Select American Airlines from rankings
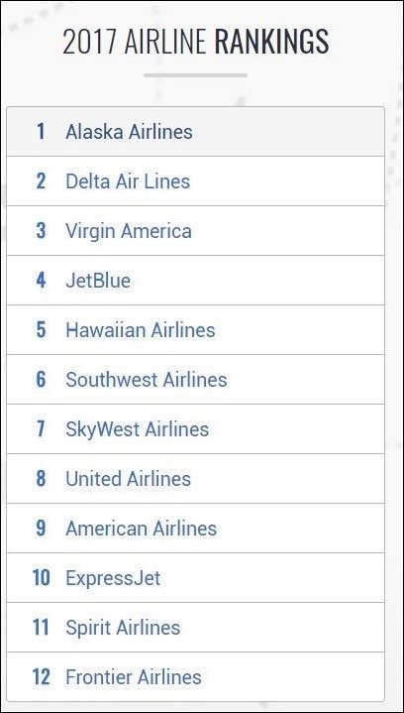 (x=196, y=528)
